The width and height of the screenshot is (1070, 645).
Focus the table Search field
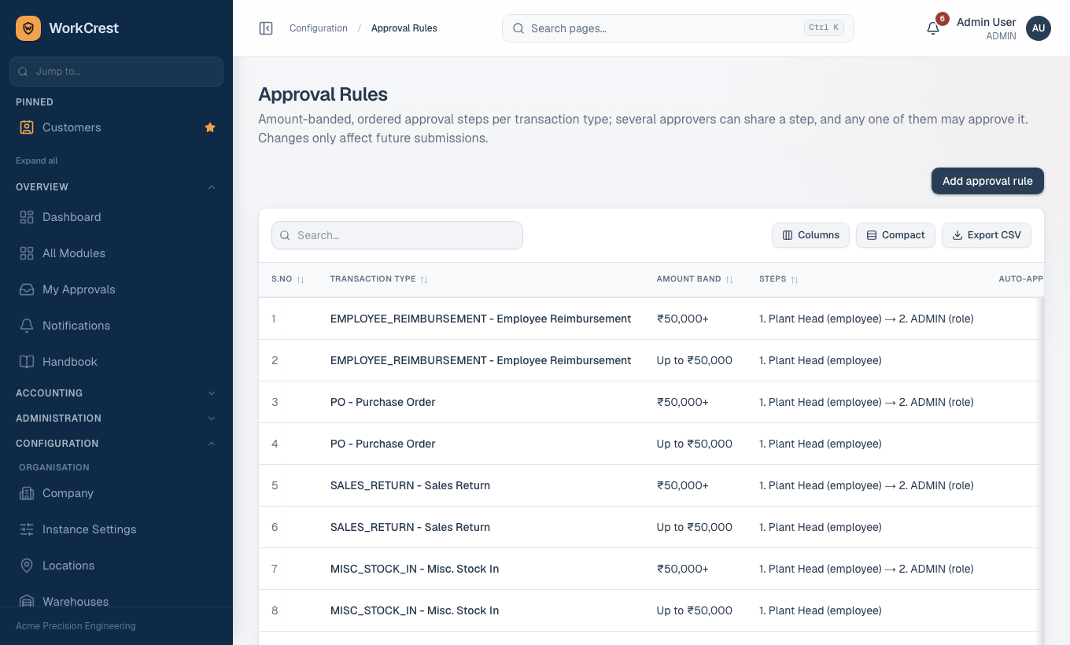click(x=397, y=235)
